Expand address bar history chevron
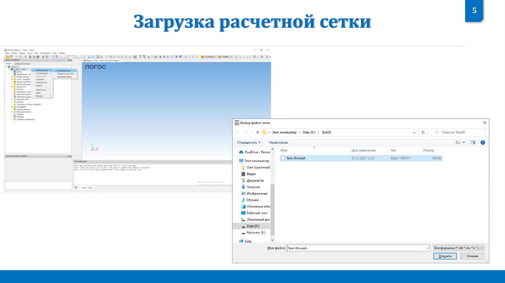505x283 pixels. pos(414,132)
